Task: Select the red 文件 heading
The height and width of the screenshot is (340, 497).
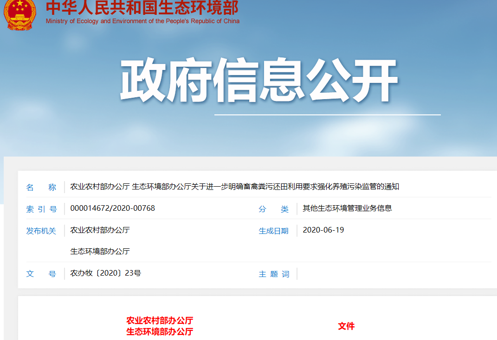Action: pos(346,326)
